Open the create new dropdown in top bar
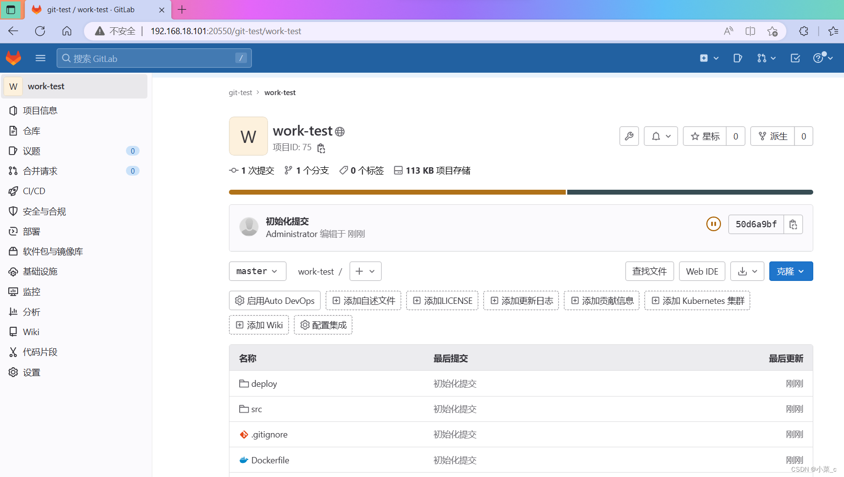The image size is (844, 477). point(709,58)
